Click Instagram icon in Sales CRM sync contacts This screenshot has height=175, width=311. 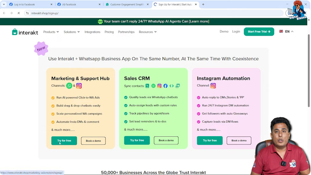tap(159, 86)
